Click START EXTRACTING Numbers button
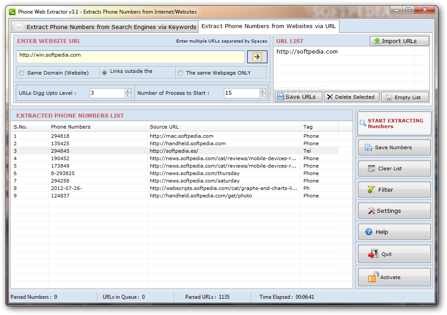This screenshot has width=447, height=315. click(394, 123)
